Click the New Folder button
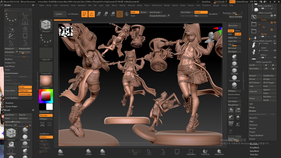This screenshot has width=281, height=158. pos(255,69)
